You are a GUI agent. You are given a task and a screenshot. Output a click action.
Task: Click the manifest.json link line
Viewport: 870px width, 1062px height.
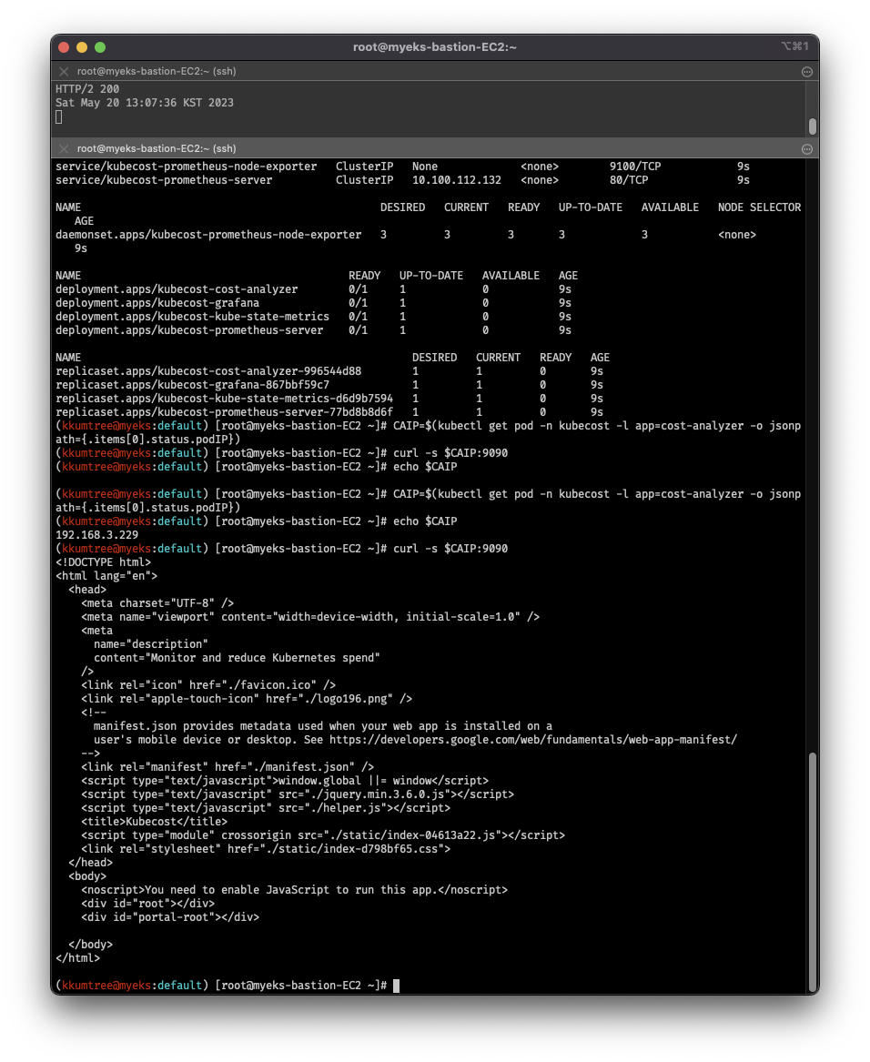coord(228,767)
